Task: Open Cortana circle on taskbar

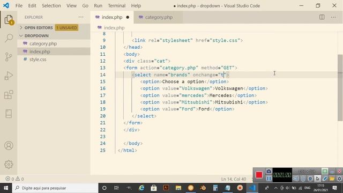Action: coord(105,188)
